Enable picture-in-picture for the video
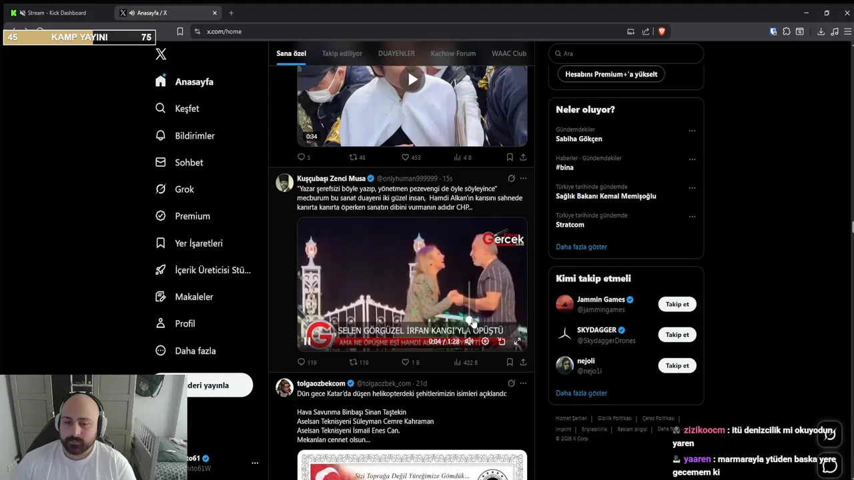Image resolution: width=854 pixels, height=480 pixels. (x=501, y=341)
